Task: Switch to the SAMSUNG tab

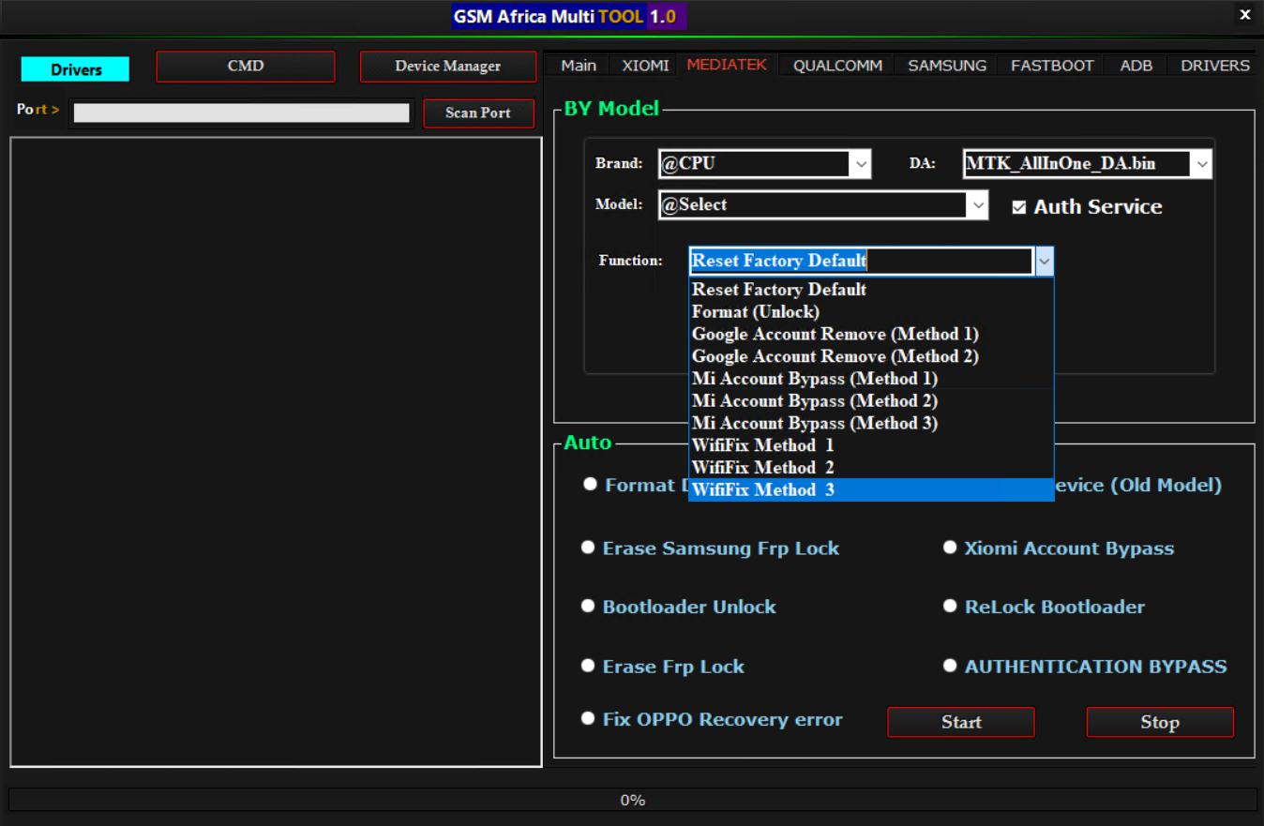Action: pos(947,66)
